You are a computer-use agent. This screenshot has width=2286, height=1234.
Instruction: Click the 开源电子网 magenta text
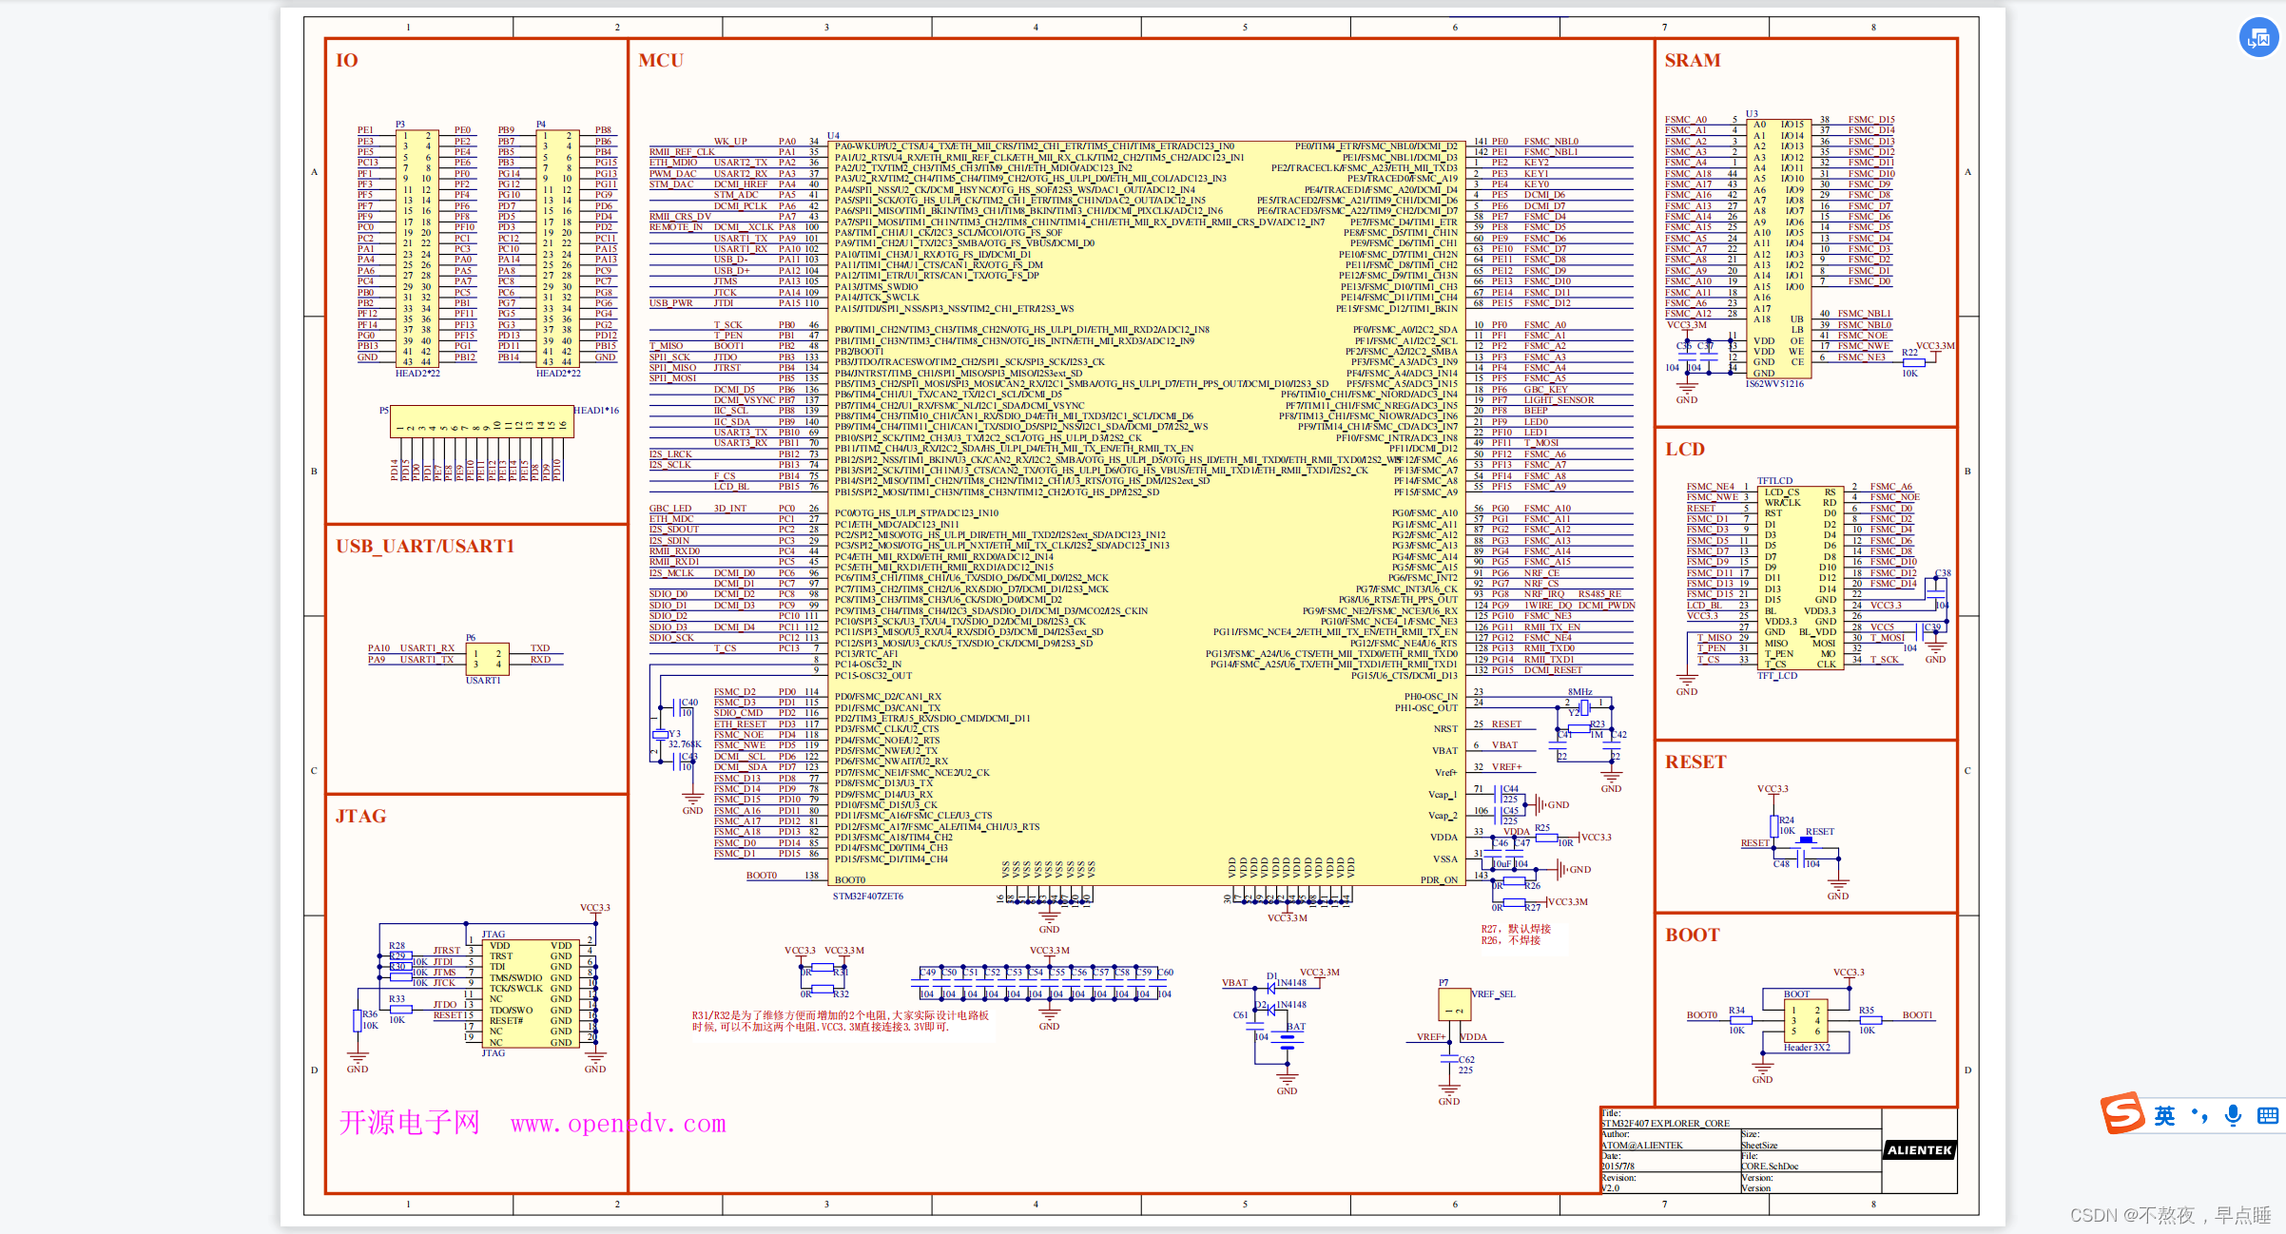coord(409,1123)
